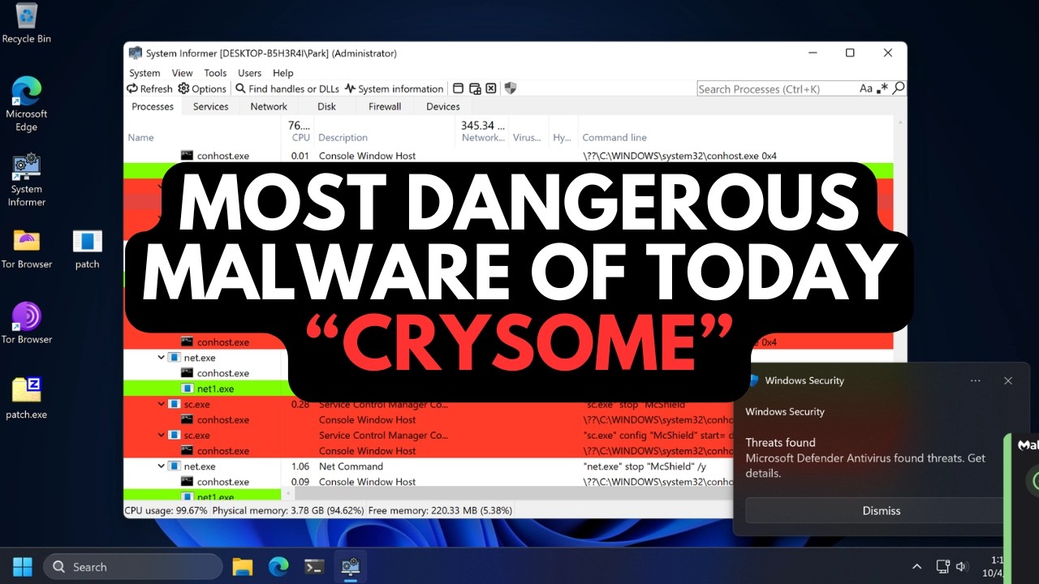The width and height of the screenshot is (1039, 584).
Task: Dismiss the Windows Security notification
Action: click(882, 510)
